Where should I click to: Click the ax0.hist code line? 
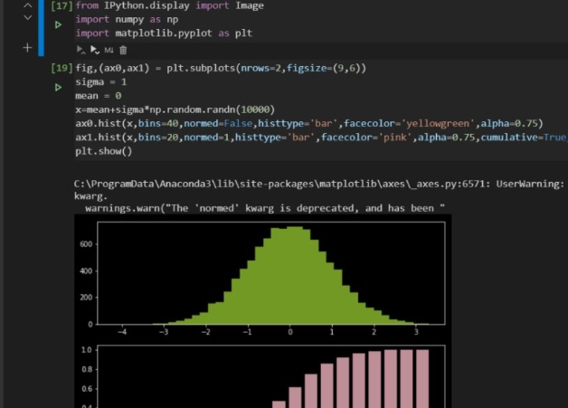[x=309, y=123]
